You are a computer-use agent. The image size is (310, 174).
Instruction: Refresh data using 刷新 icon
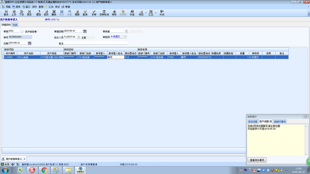[77, 13]
